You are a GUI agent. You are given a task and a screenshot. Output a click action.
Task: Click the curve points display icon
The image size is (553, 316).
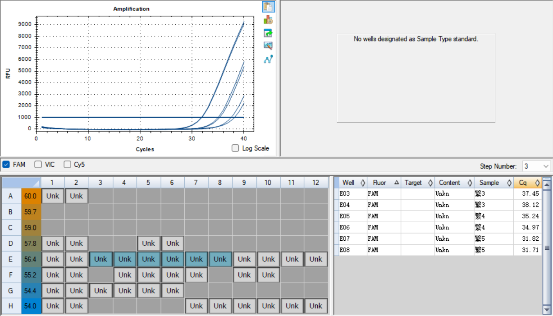[x=268, y=59]
